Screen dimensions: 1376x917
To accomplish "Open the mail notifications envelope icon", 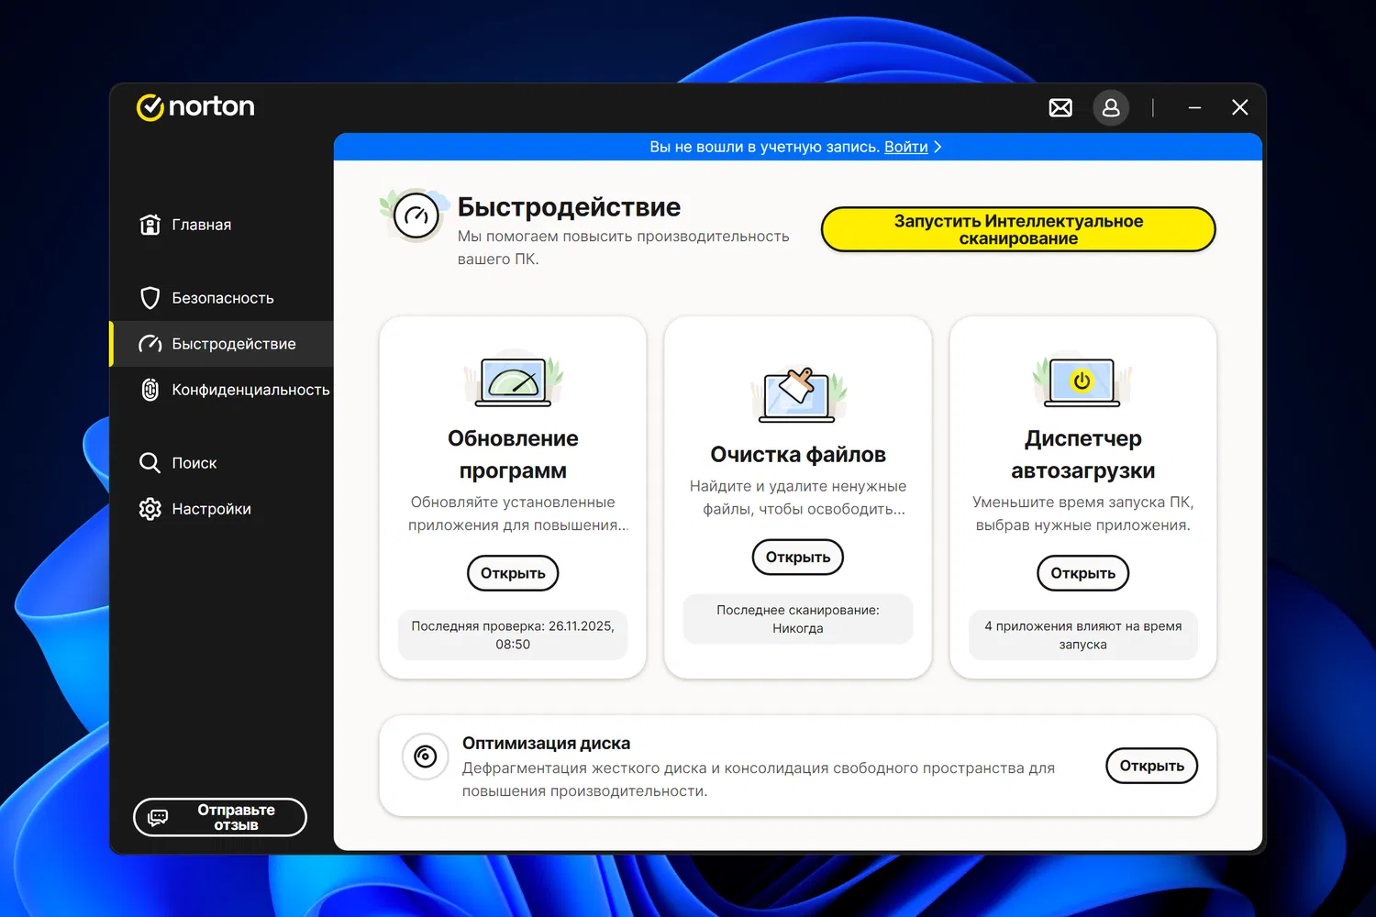I will [x=1060, y=108].
